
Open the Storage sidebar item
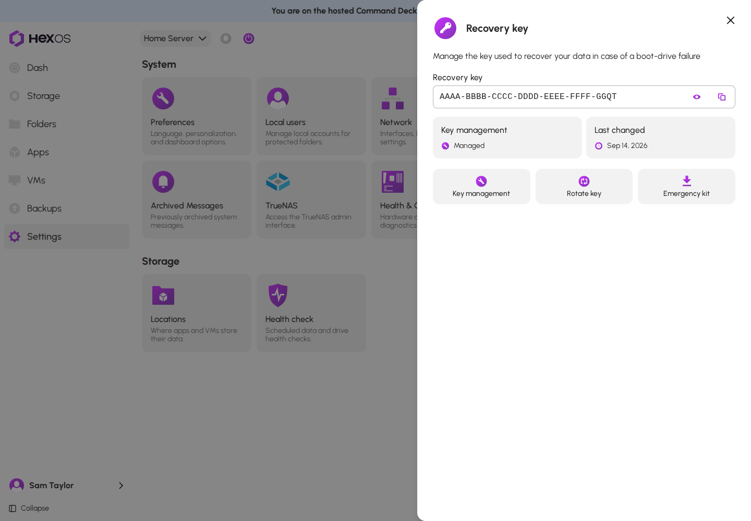[x=67, y=96]
